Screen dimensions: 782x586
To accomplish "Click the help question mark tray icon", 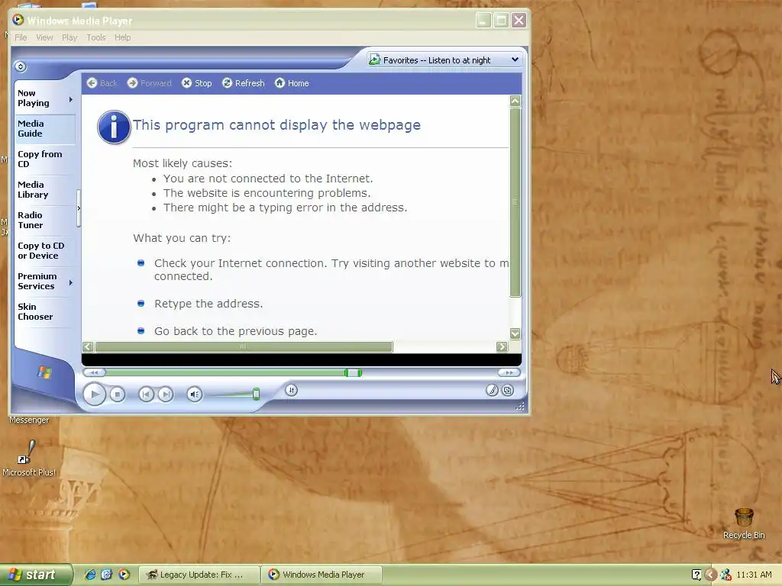I will 696,575.
